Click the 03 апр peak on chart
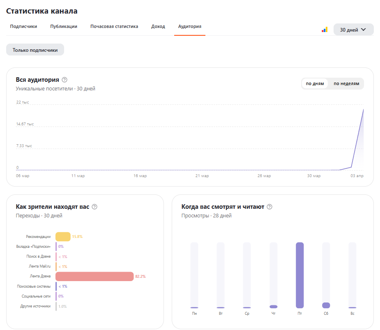380x330 pixels. [x=363, y=110]
